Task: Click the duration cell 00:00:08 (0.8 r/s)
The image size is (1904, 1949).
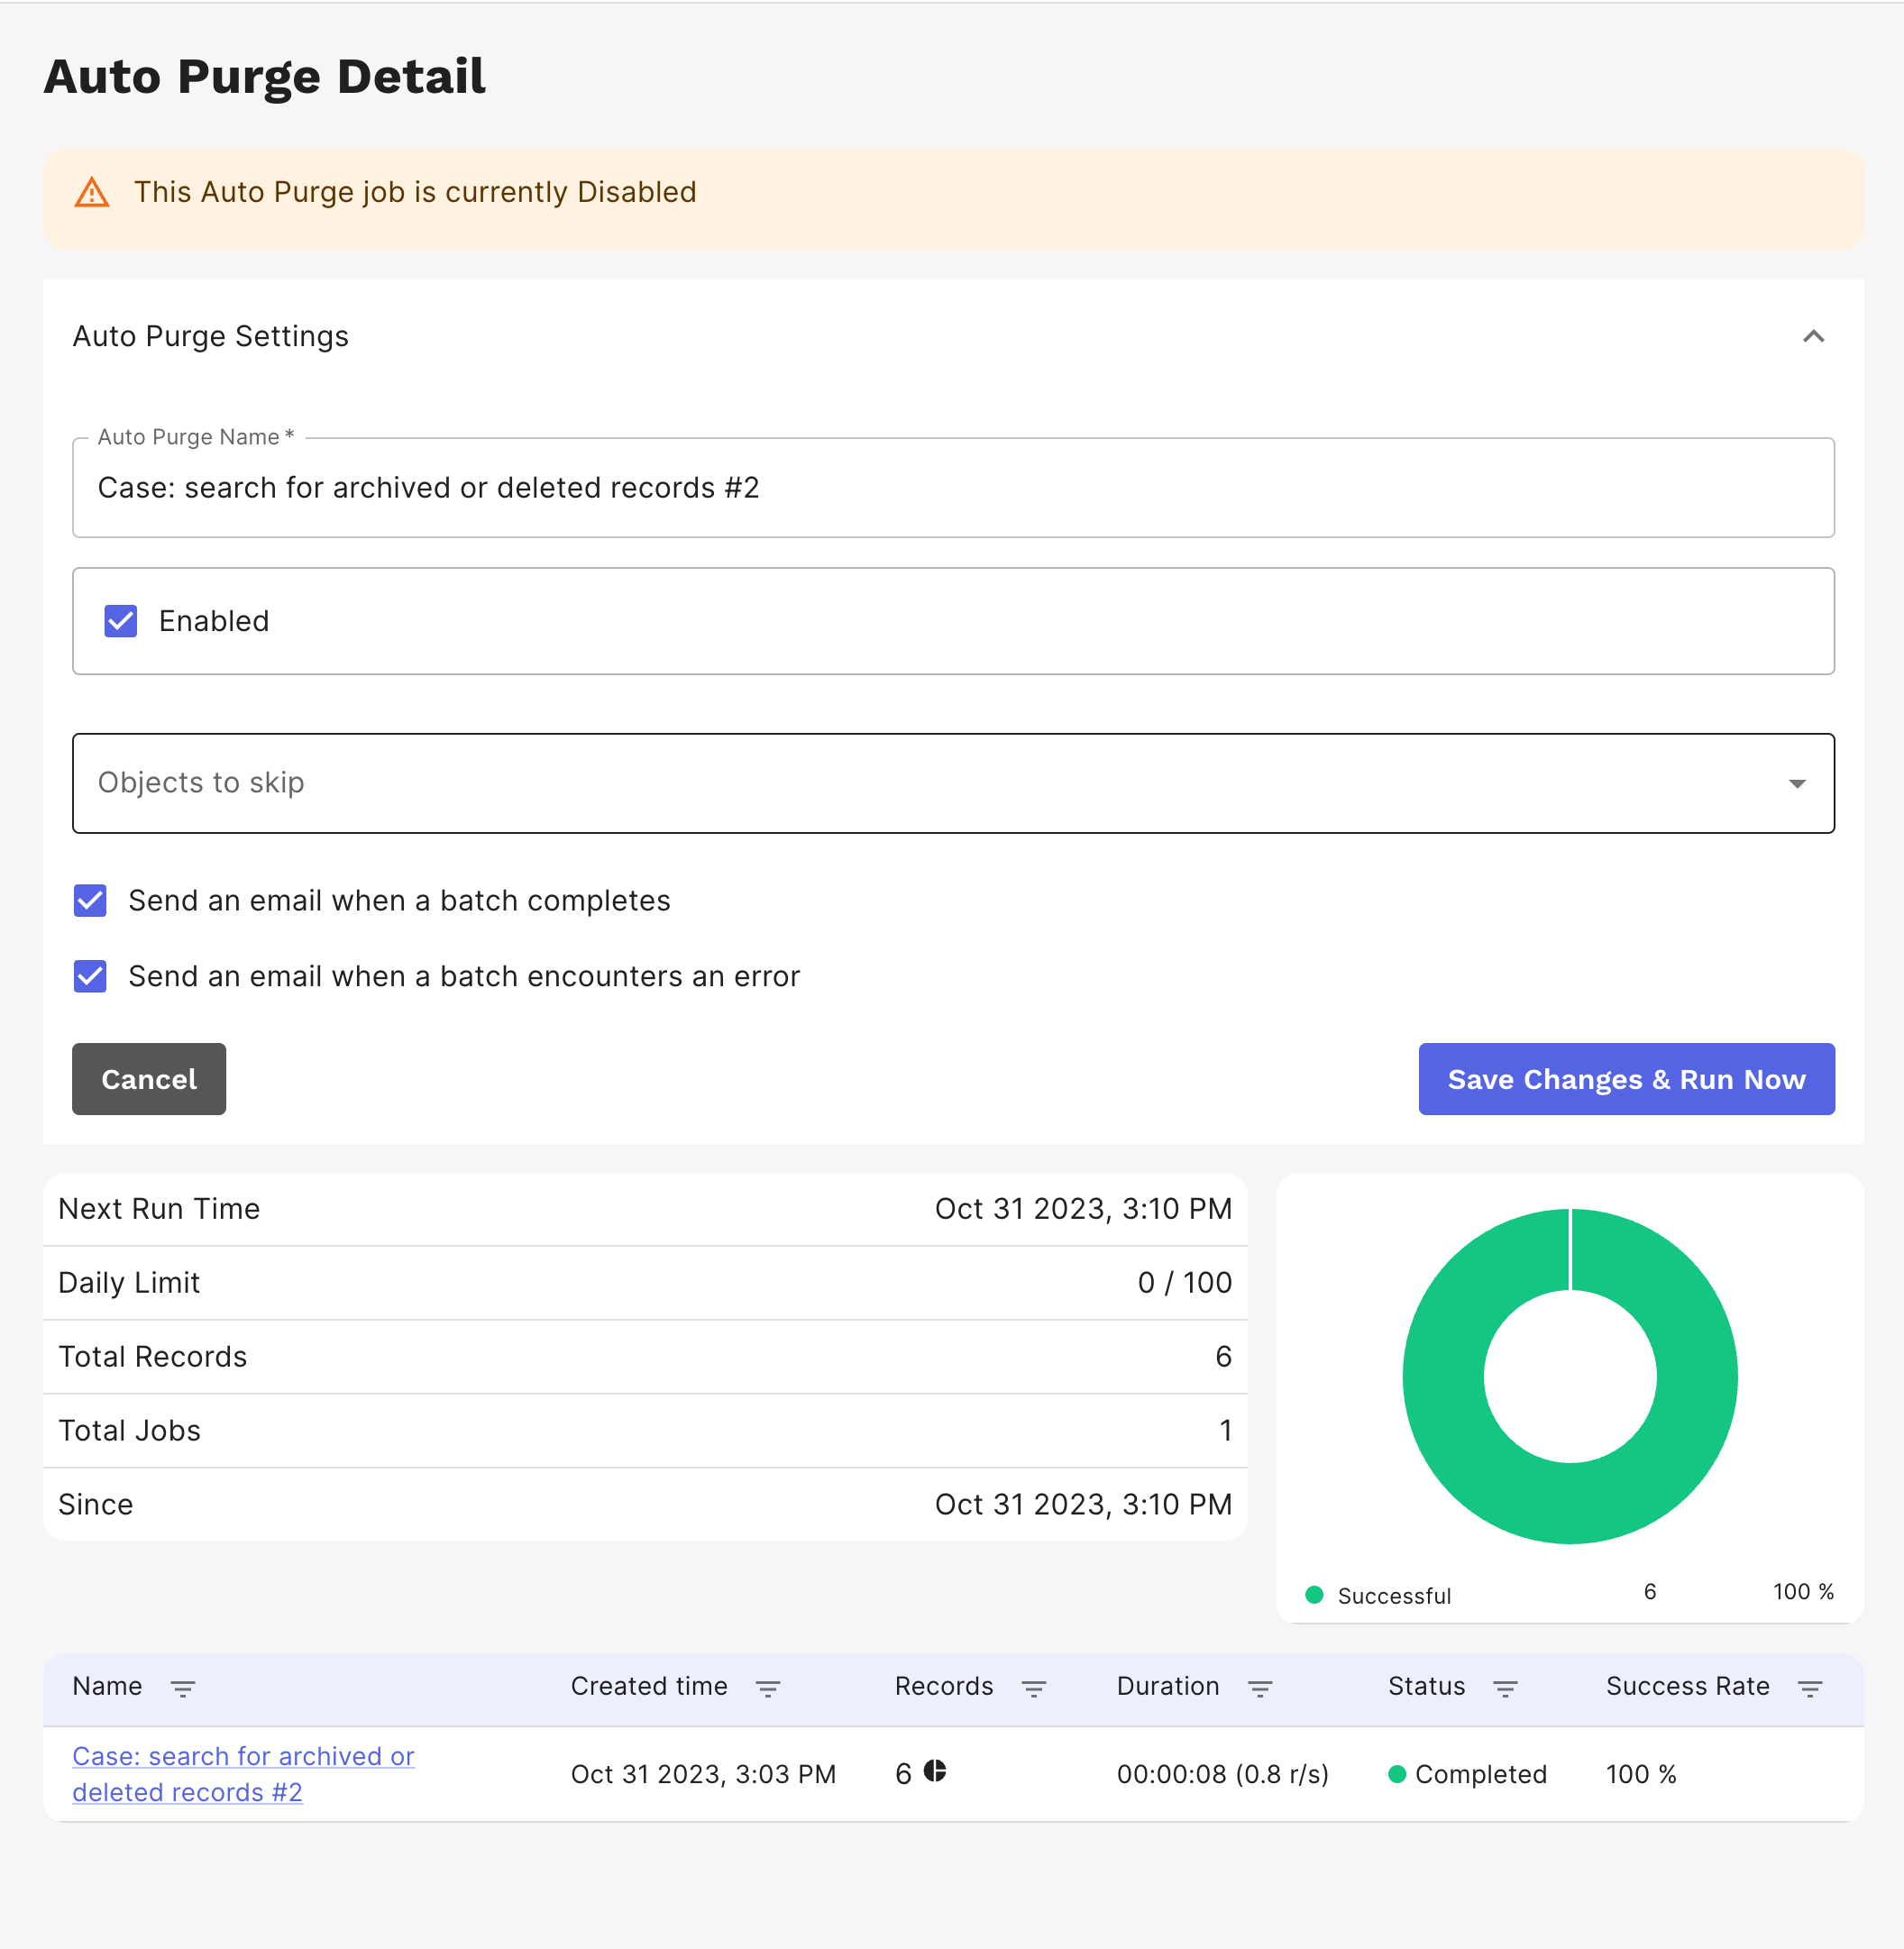Action: [x=1222, y=1774]
